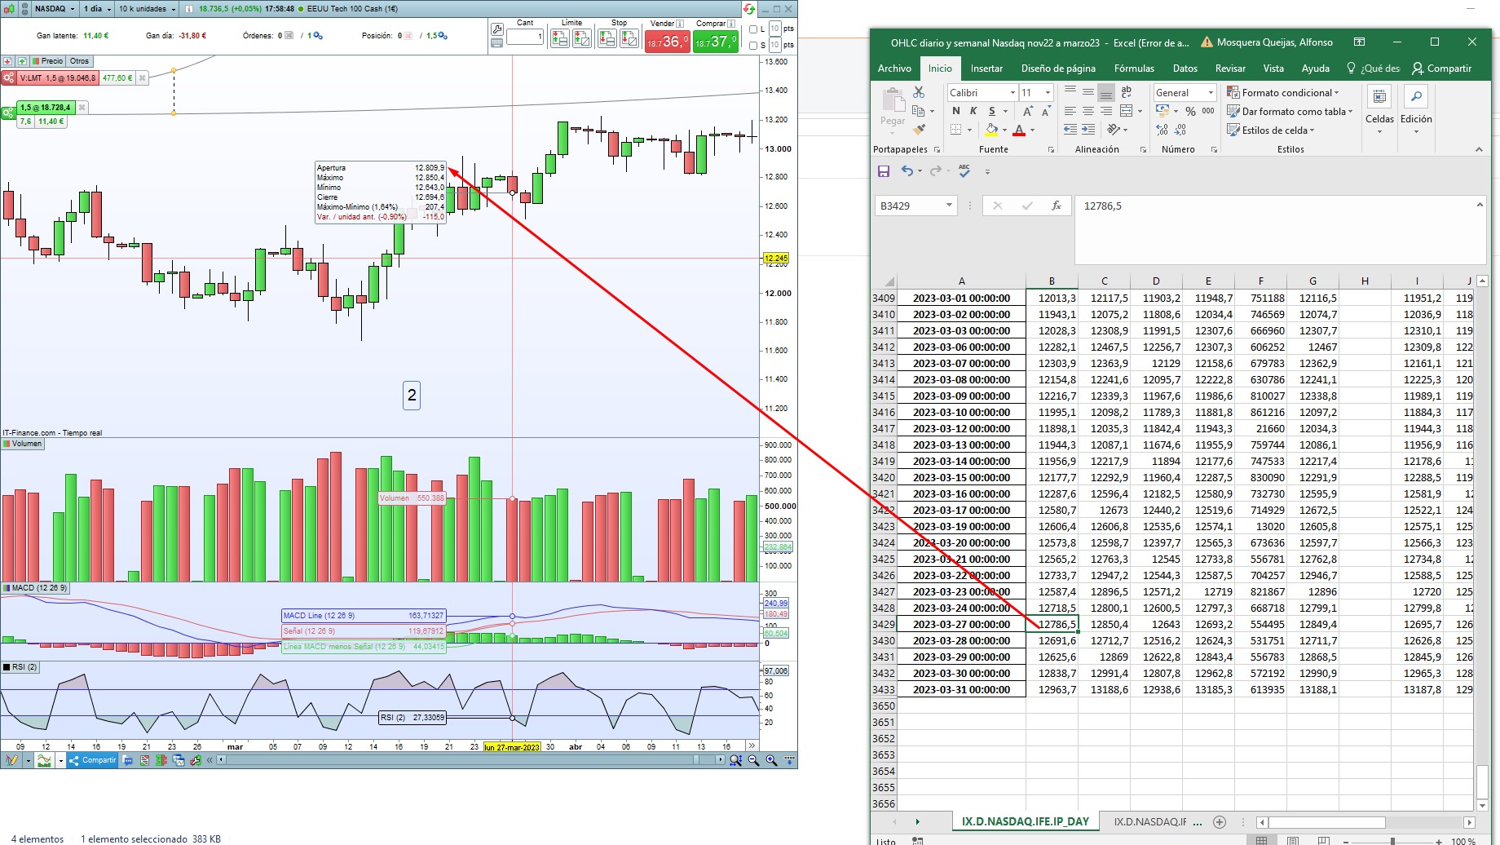The image size is (1500, 845).
Task: Toggle right text alignment
Action: pos(1106,111)
